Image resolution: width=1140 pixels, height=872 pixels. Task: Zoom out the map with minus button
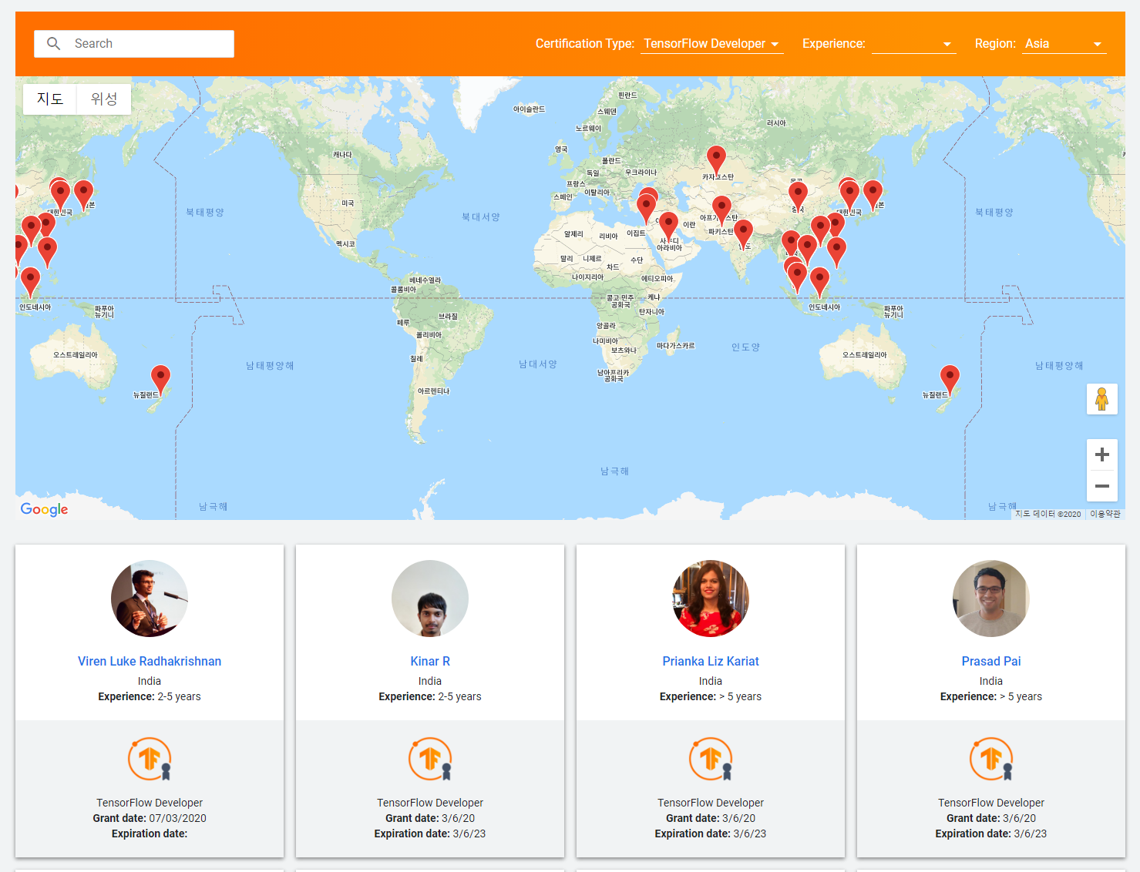pyautogui.click(x=1102, y=486)
